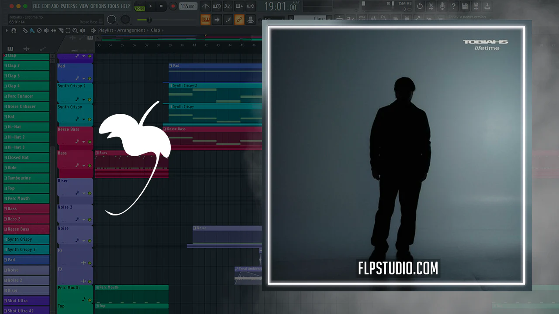Image resolution: width=559 pixels, height=314 pixels.
Task: Select the Slice tool in playlist toolbar
Action: [x=61, y=31]
